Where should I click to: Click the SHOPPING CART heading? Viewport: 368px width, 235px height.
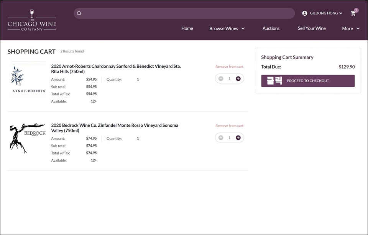(x=31, y=52)
